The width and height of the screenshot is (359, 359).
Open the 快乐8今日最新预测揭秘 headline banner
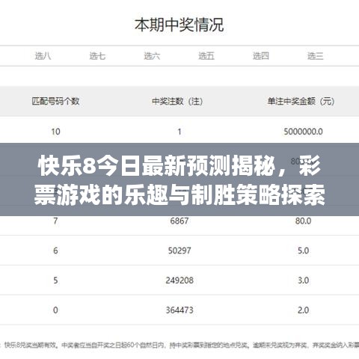point(179,179)
